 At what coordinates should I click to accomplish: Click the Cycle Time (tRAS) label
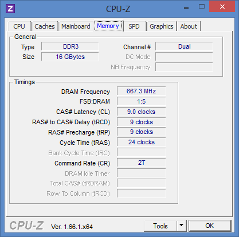click(85, 143)
